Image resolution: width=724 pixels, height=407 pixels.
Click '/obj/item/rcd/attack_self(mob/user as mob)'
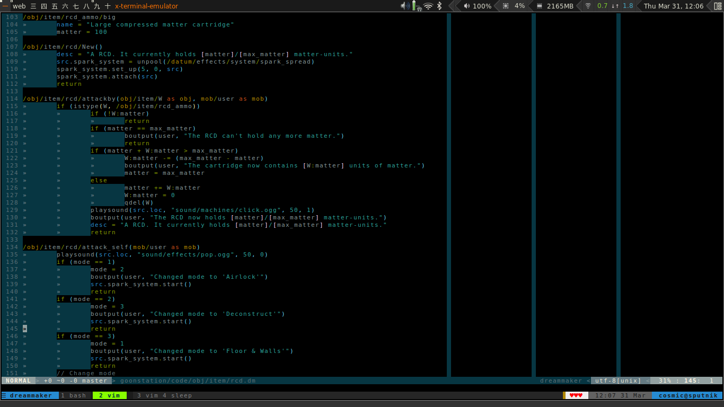[111, 247]
